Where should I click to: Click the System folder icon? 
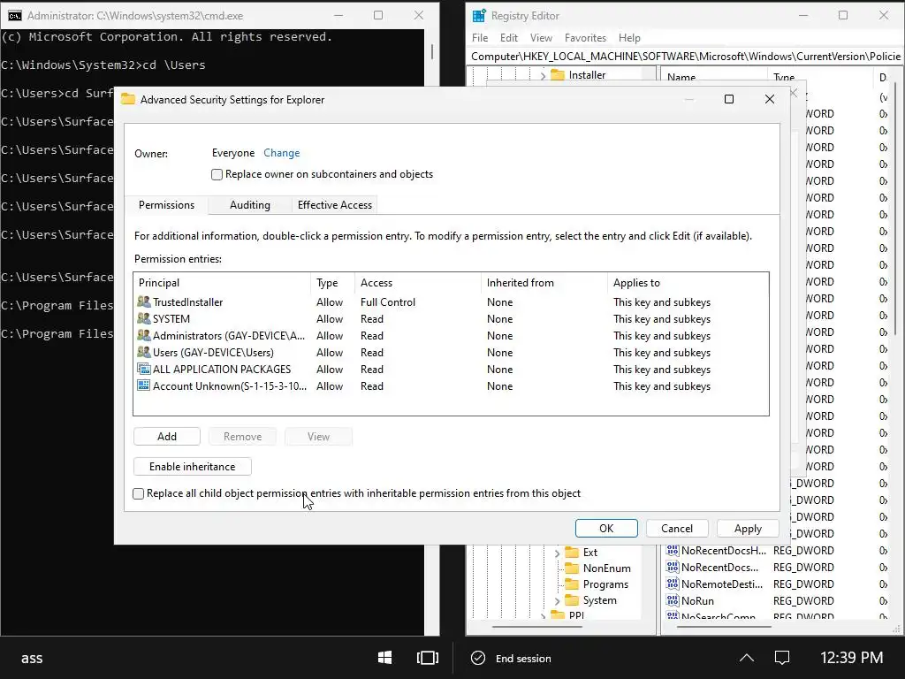click(572, 600)
